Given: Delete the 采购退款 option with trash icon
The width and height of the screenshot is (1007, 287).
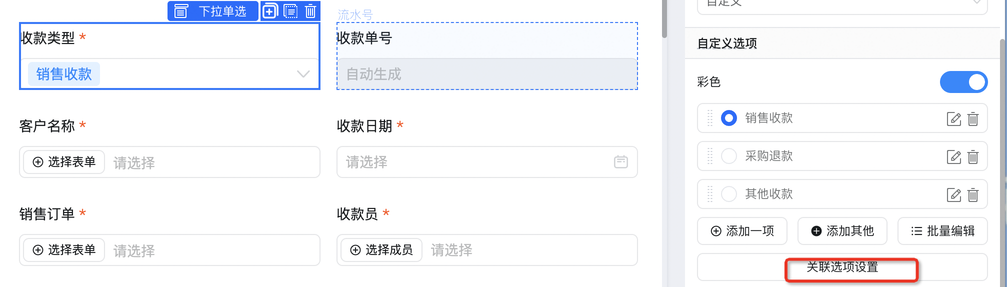Looking at the screenshot, I should point(973,157).
